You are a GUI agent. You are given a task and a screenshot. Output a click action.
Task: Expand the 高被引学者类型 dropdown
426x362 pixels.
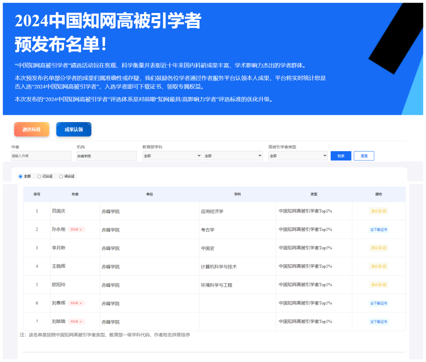tap(298, 156)
